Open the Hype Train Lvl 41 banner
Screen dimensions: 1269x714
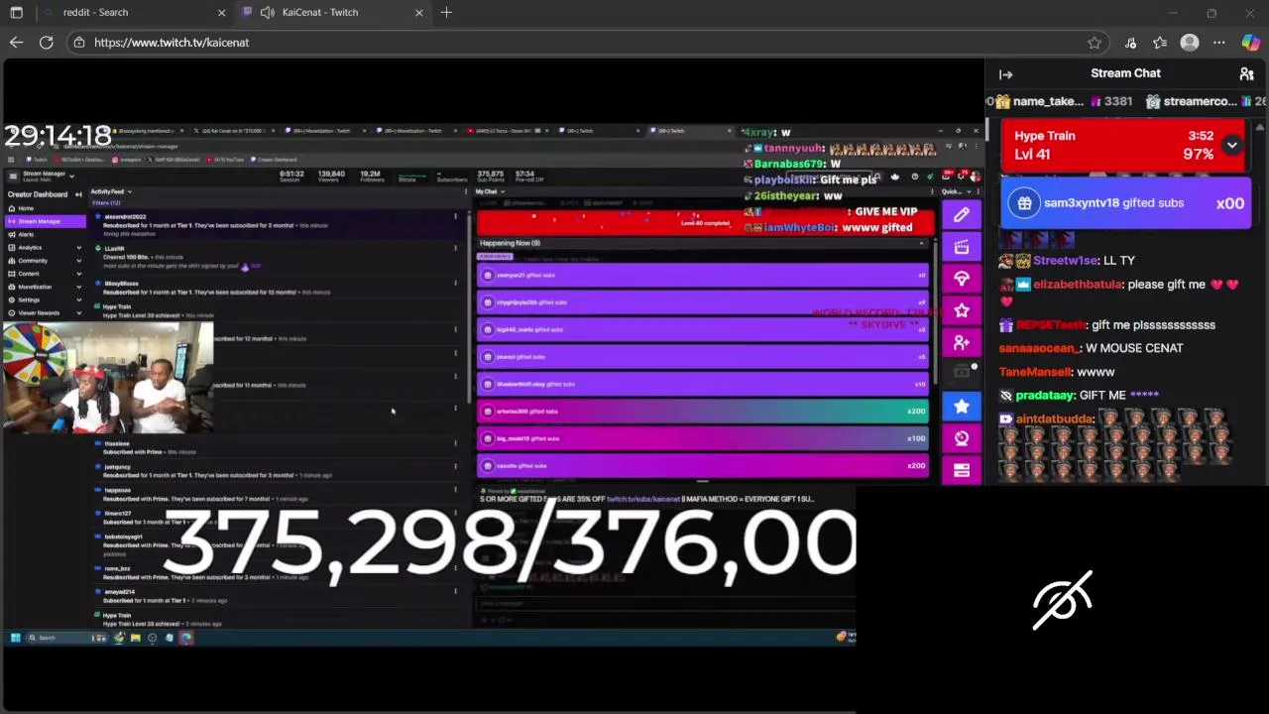pyautogui.click(x=1123, y=145)
